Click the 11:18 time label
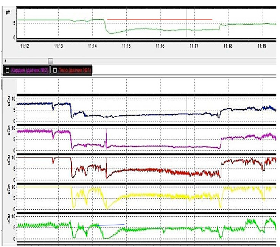 coord(228,46)
